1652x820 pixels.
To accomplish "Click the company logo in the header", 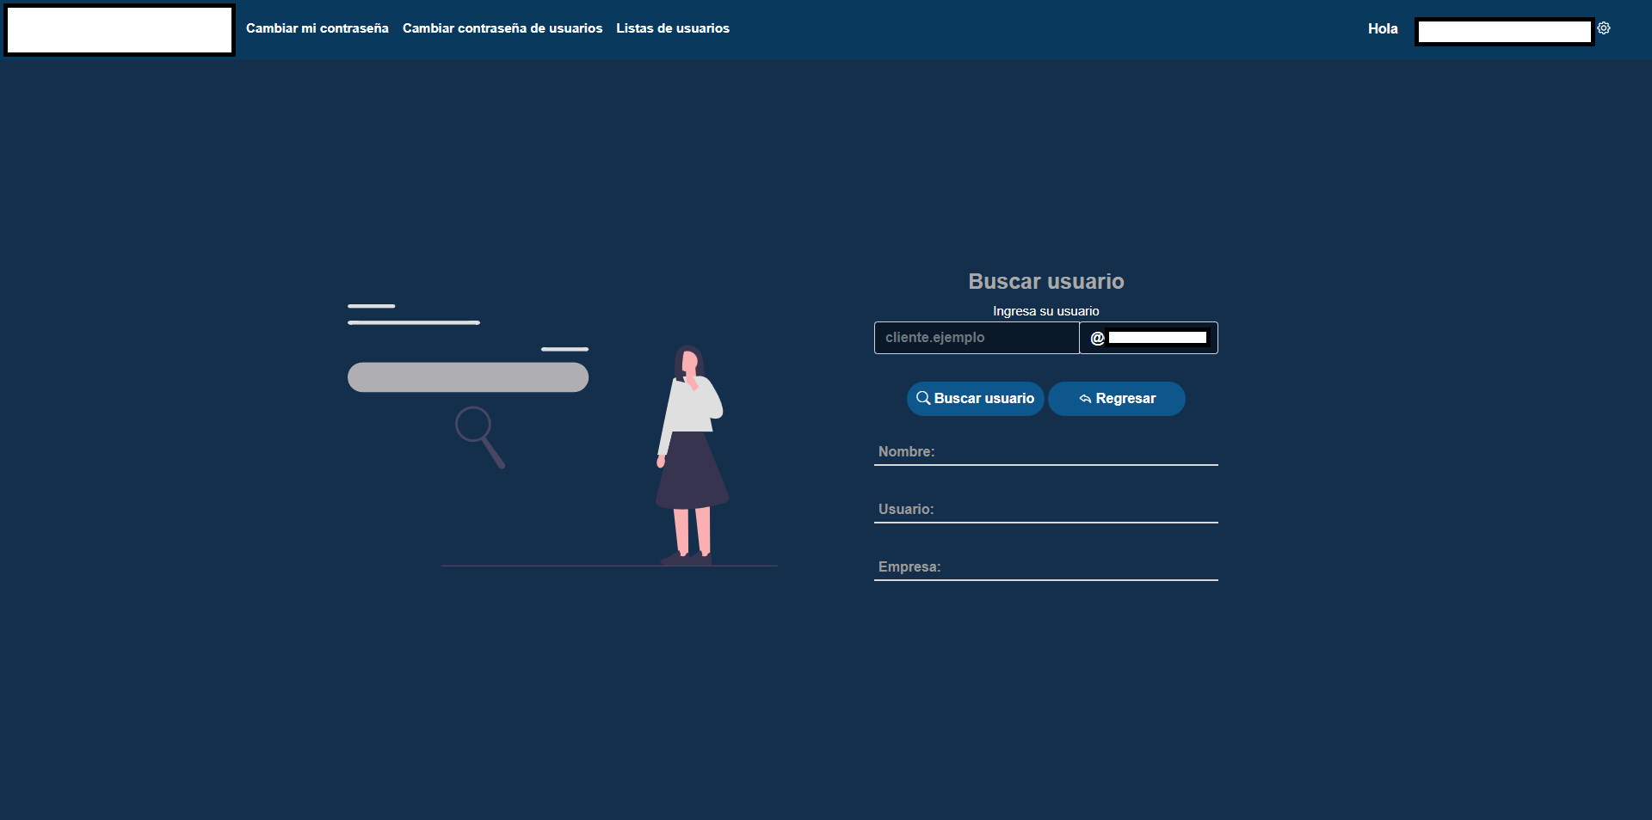I will (x=120, y=30).
